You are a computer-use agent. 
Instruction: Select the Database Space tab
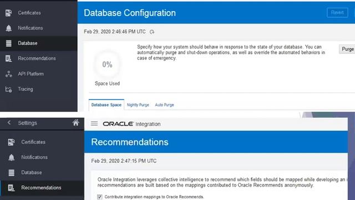click(106, 105)
